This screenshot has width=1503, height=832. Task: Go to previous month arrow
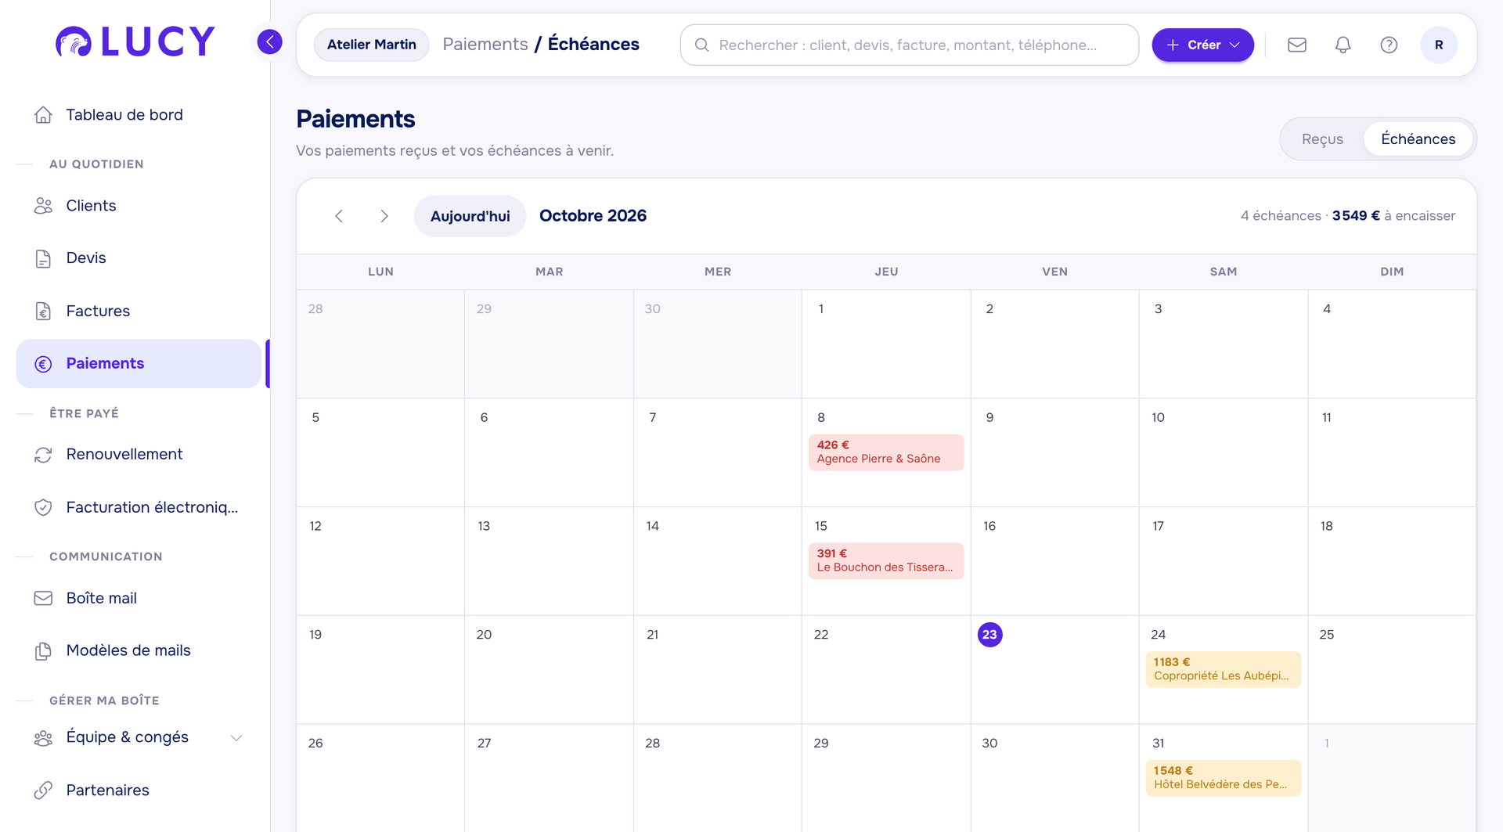(x=339, y=216)
